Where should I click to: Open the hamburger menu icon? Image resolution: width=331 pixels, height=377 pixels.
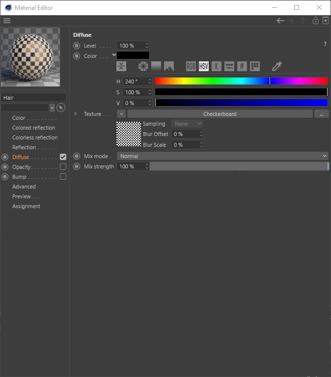point(7,21)
